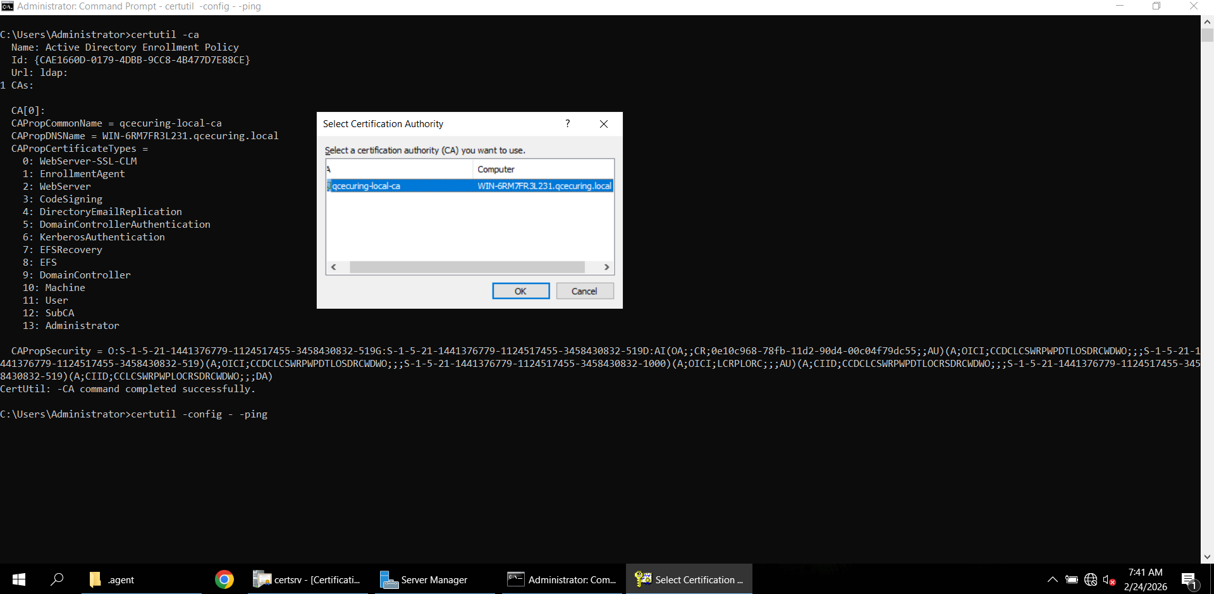Click the muted speaker icon in system tray
The image size is (1214, 594).
tap(1108, 579)
